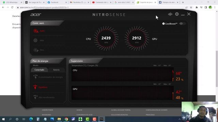218x122 pixels.
Task: Open File Explorer from taskbar
Action: click(x=59, y=119)
